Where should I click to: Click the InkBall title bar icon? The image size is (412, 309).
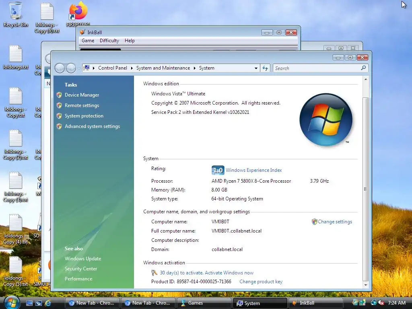(x=82, y=32)
